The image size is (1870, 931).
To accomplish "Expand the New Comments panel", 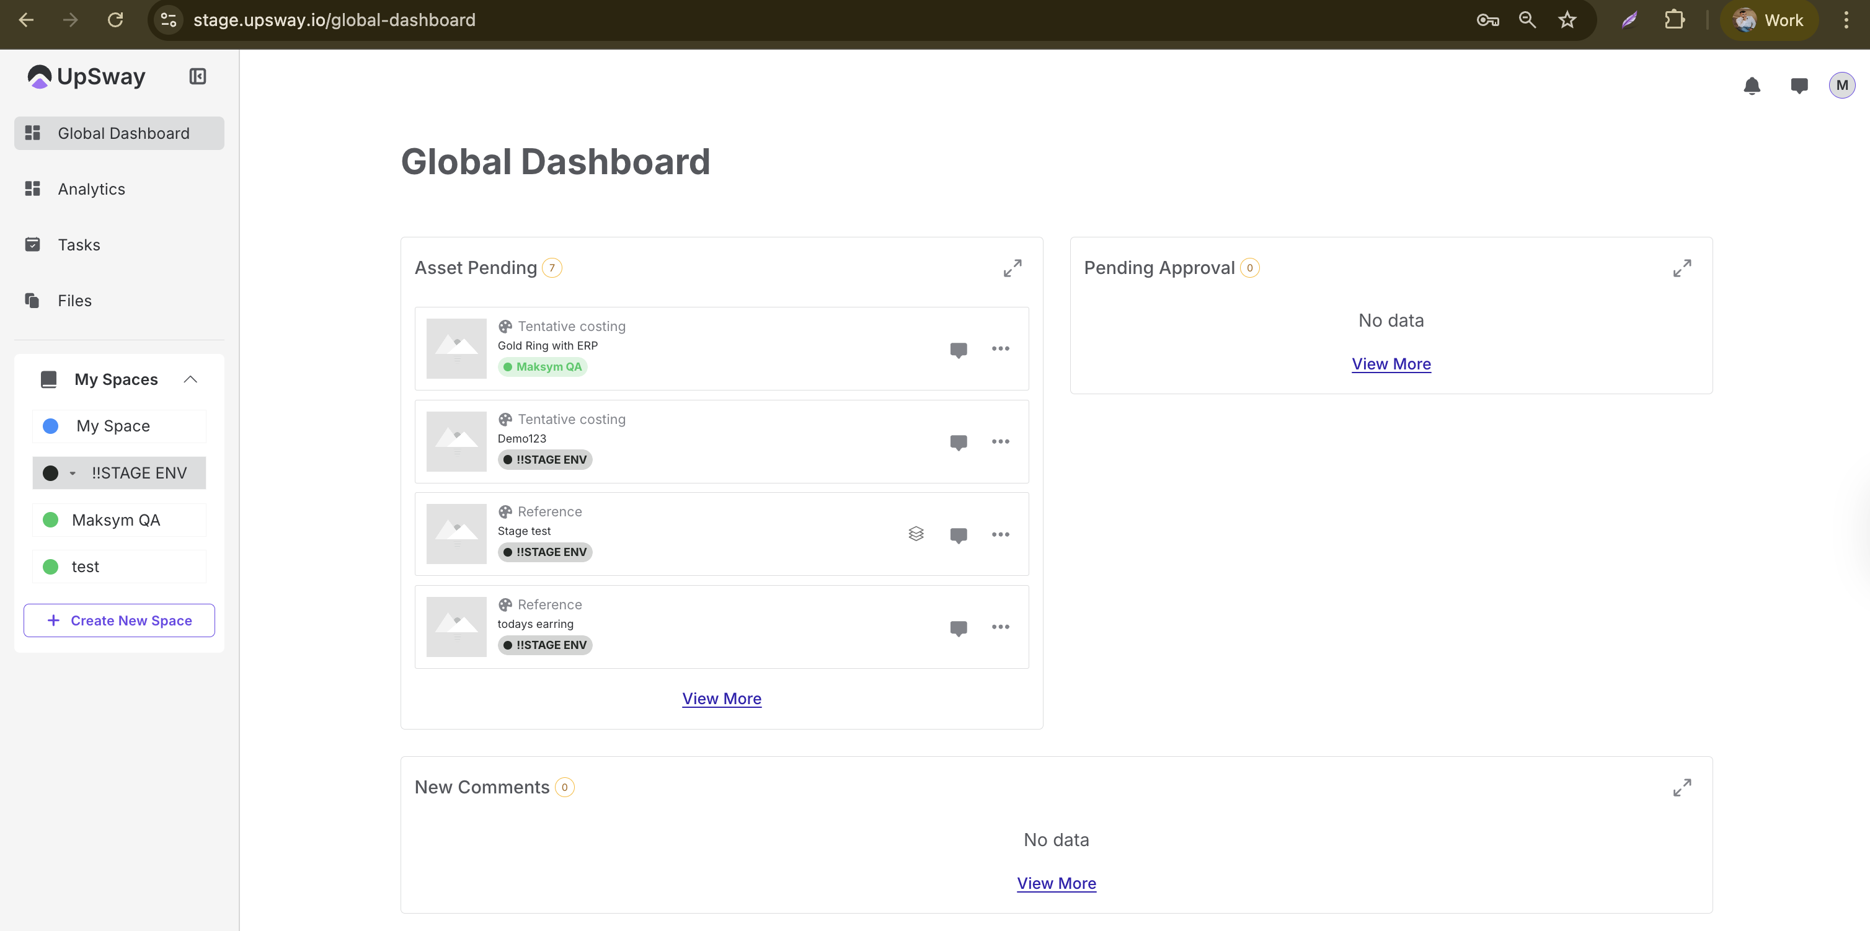I will tap(1682, 787).
